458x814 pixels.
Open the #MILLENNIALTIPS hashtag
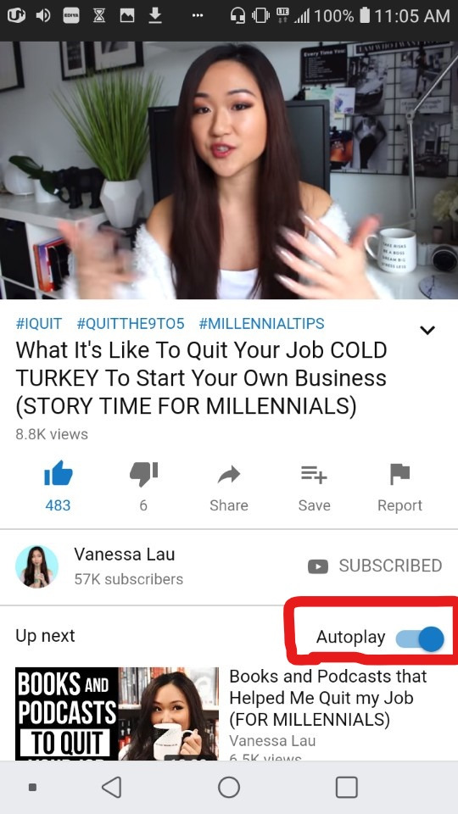(262, 323)
